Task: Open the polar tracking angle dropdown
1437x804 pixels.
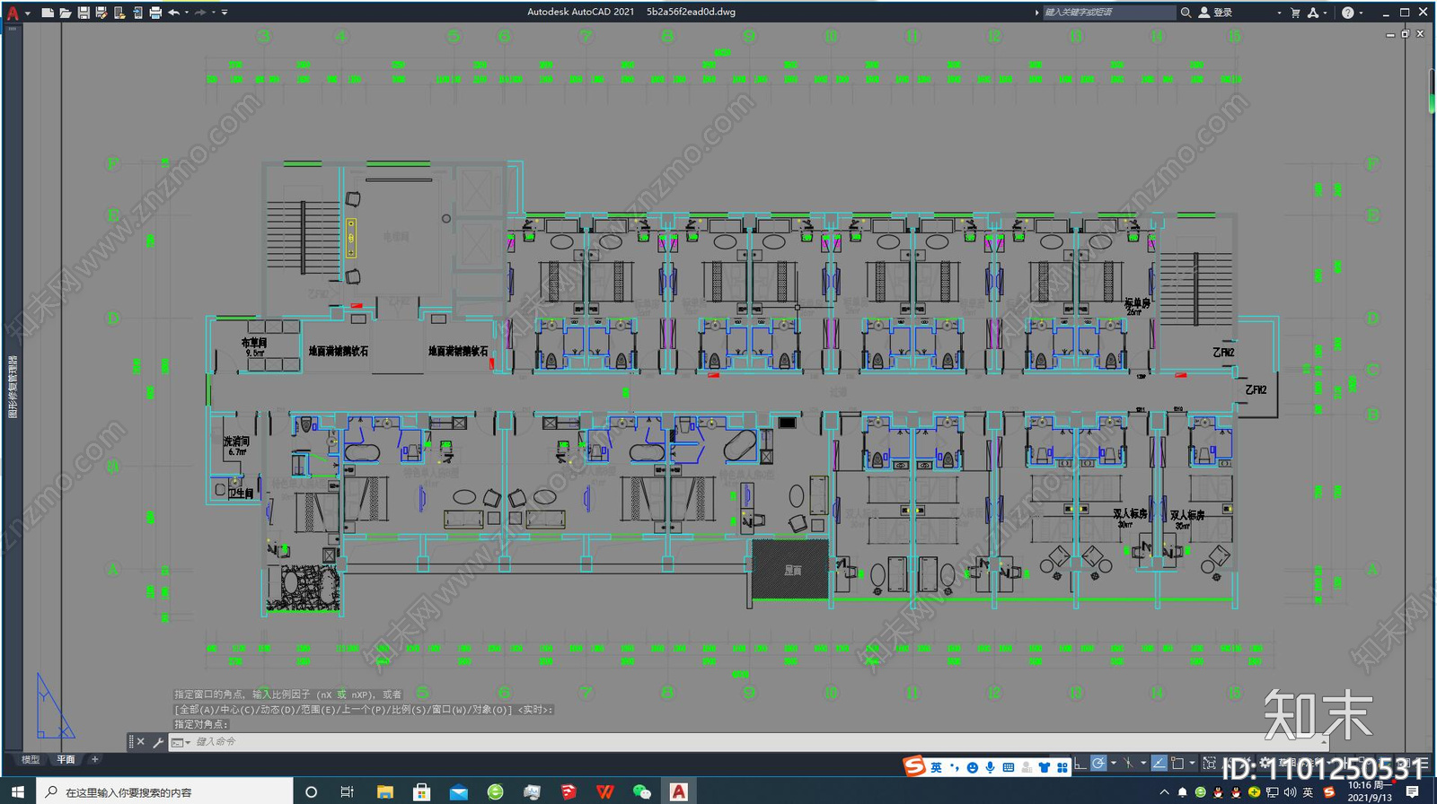Action: point(1114,764)
